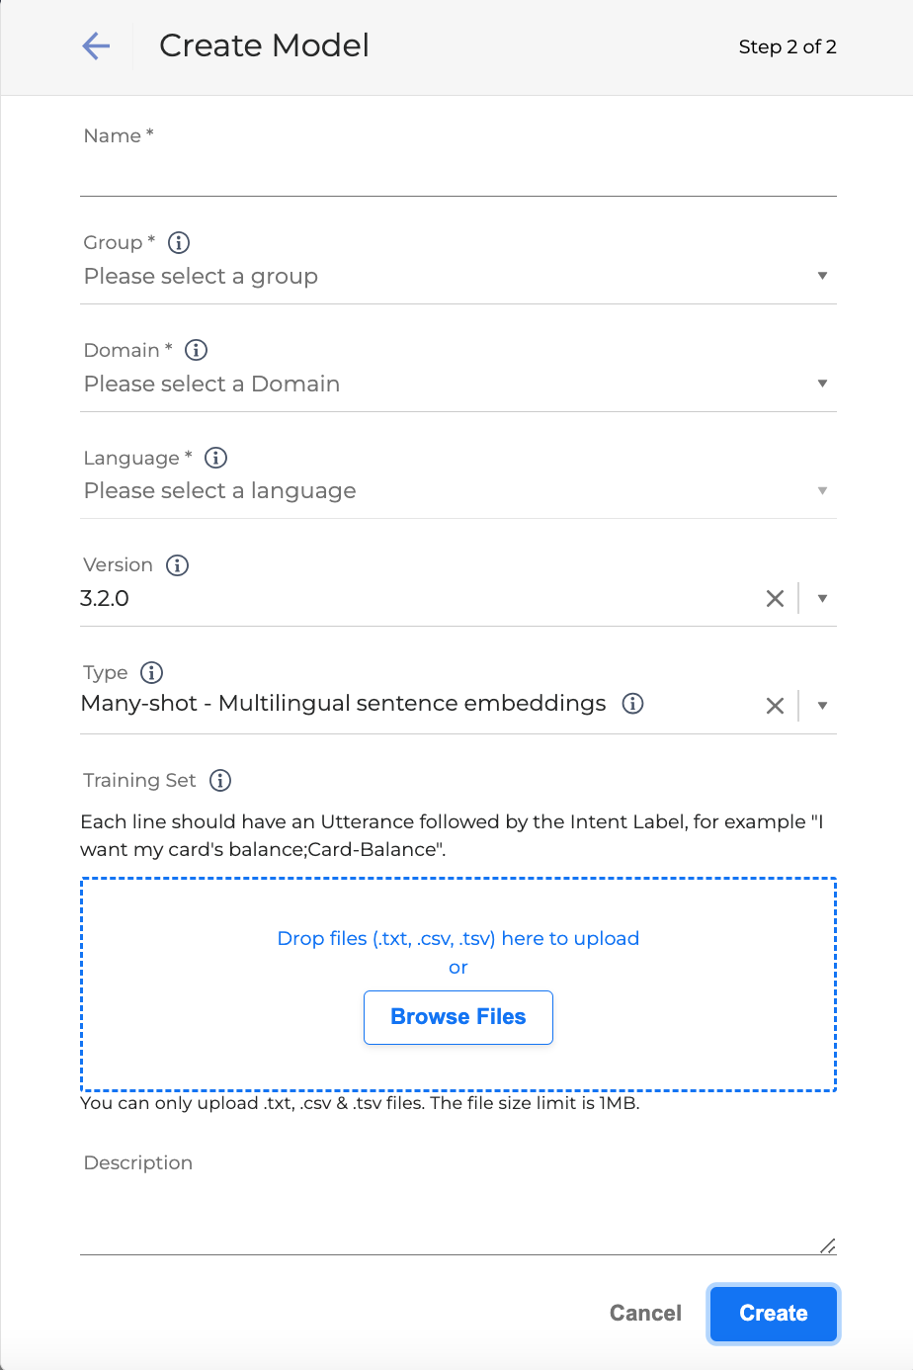View info about Multilingual sentence embeddings type
This screenshot has width=913, height=1370.
click(631, 704)
